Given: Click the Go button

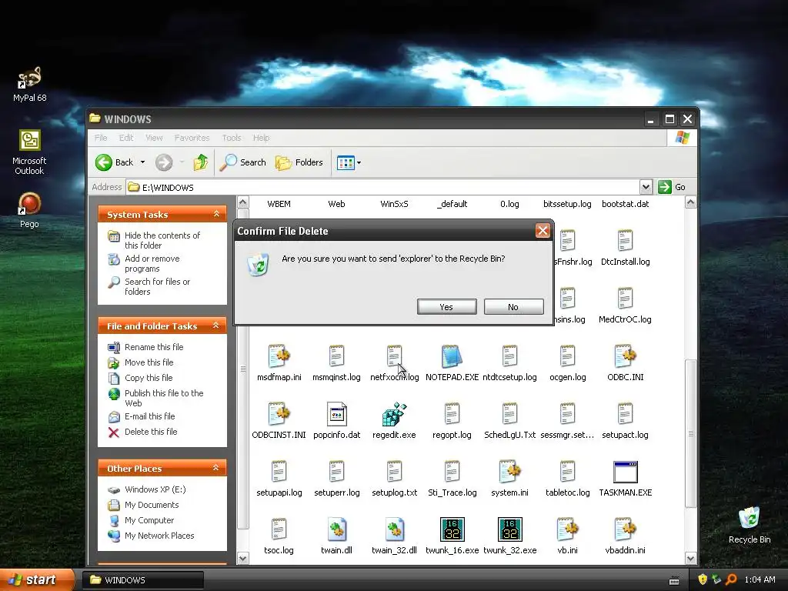Looking at the screenshot, I should pyautogui.click(x=671, y=187).
